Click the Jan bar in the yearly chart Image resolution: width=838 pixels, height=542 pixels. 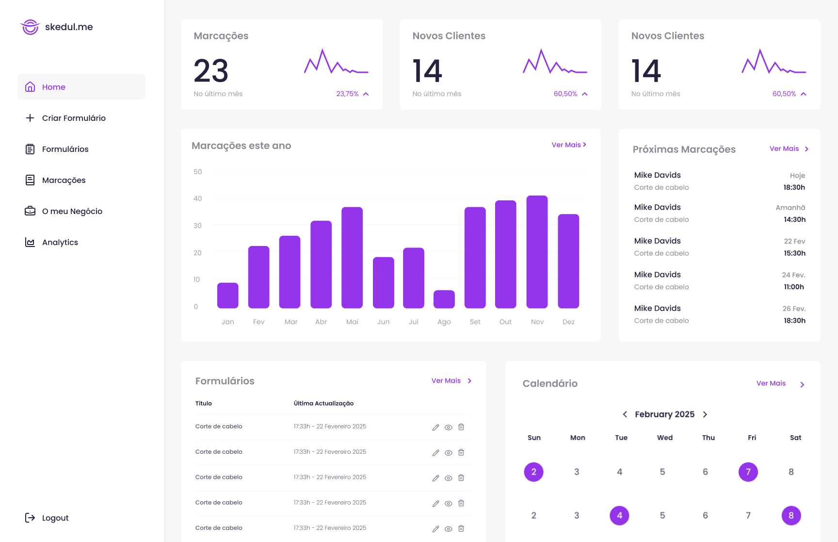click(228, 296)
